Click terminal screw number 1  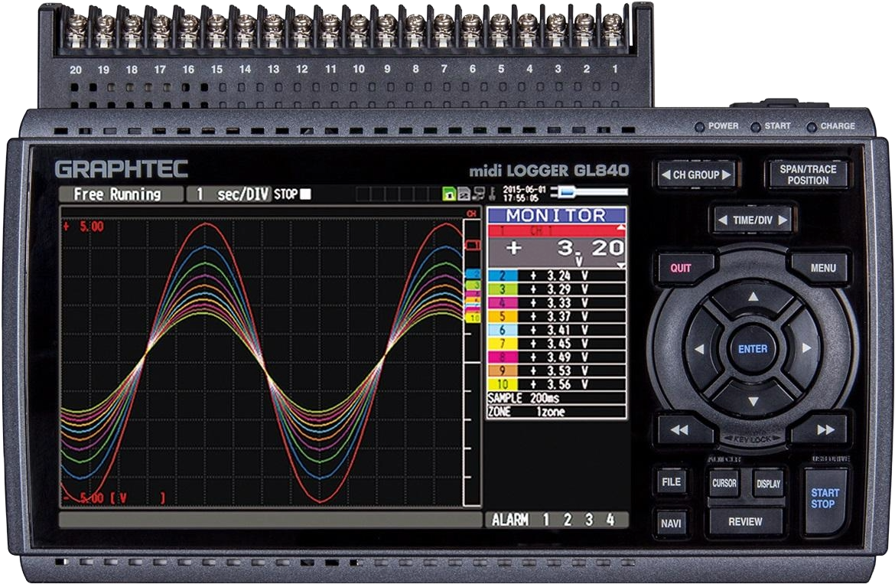click(613, 24)
